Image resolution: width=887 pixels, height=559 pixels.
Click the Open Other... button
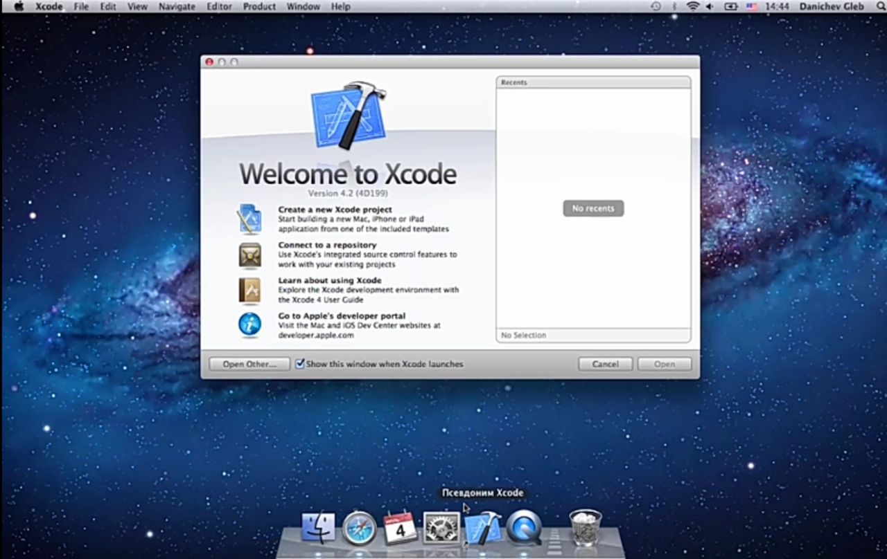coord(249,364)
